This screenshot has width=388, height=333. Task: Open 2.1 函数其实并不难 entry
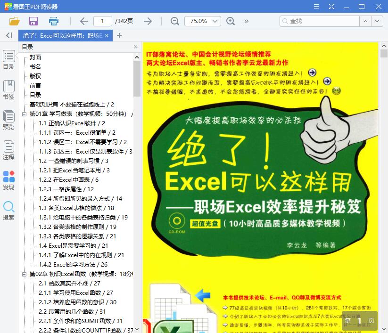click(x=69, y=284)
